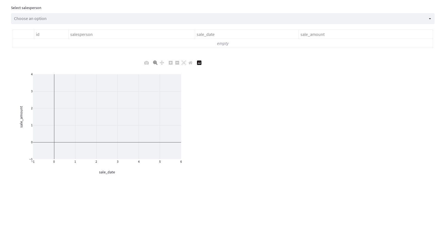
Task: Click the 'sale_date' x-axis title on chart
Action: point(107,172)
